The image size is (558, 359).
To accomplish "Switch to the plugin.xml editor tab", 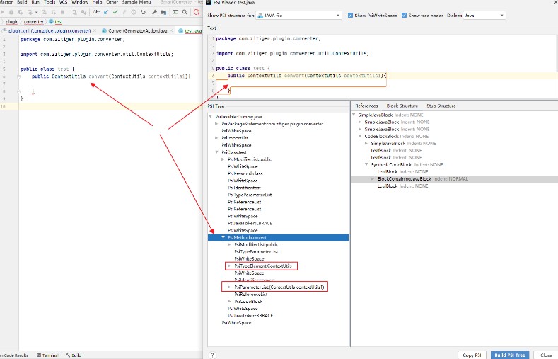I will pos(49,31).
